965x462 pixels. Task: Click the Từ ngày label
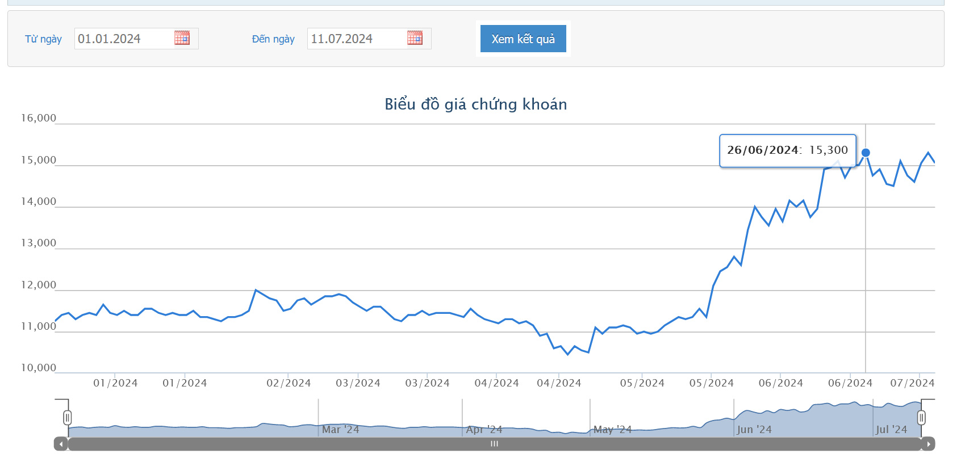coord(43,39)
